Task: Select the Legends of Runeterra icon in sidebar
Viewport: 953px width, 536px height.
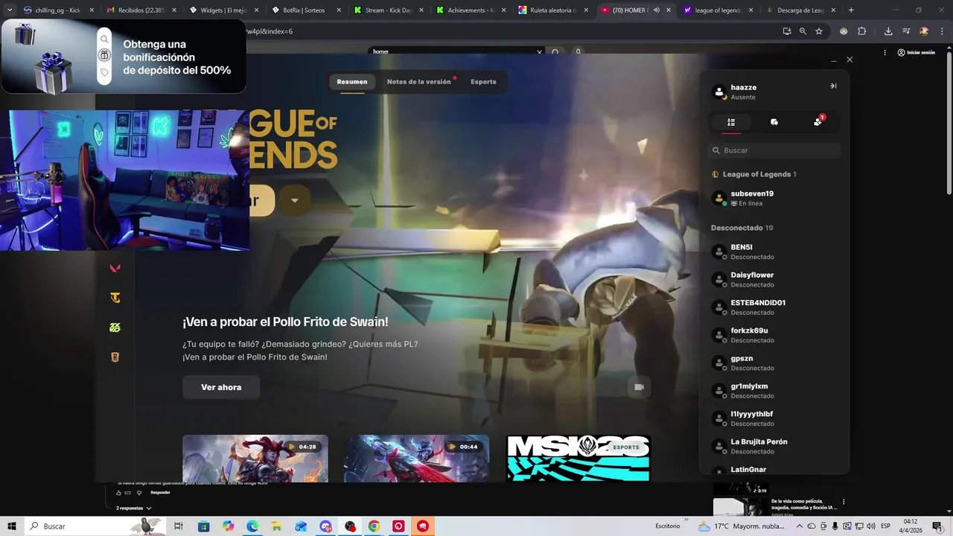Action: tap(115, 357)
